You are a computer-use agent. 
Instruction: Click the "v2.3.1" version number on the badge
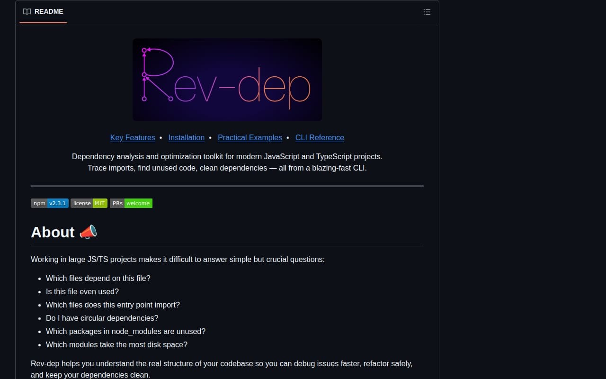pos(58,203)
